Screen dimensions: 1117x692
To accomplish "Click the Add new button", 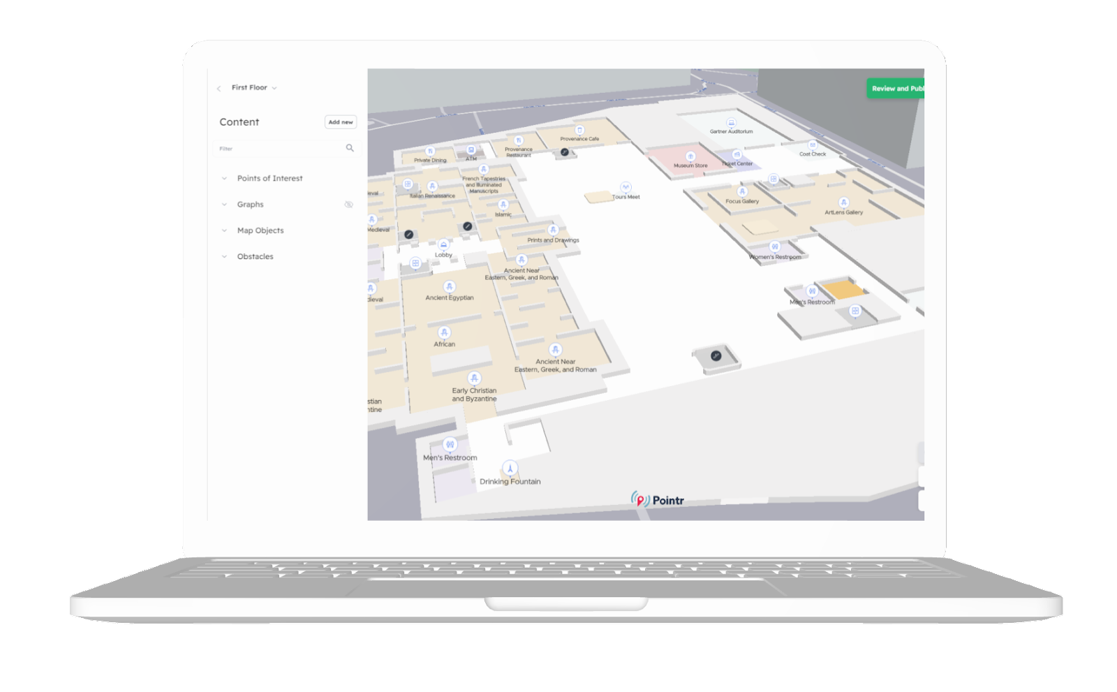I will point(340,122).
